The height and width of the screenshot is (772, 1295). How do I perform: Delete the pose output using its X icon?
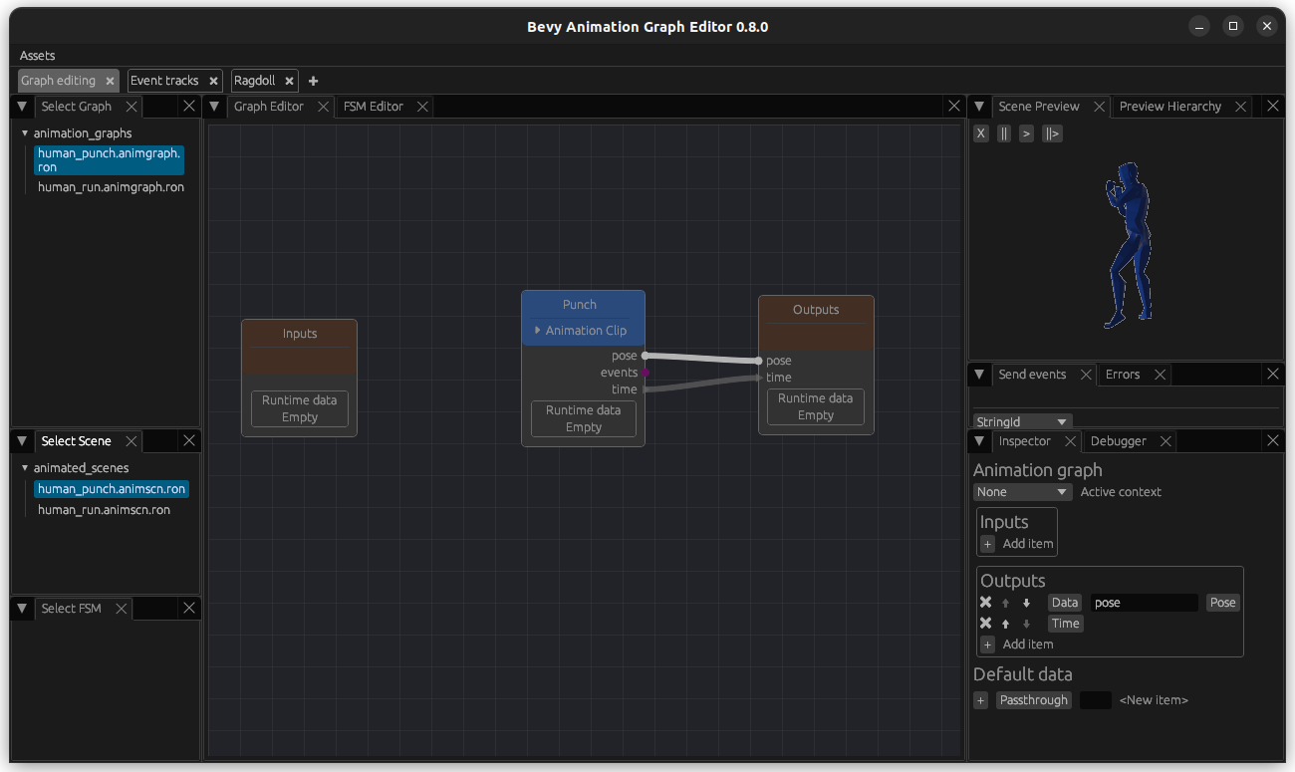[985, 602]
